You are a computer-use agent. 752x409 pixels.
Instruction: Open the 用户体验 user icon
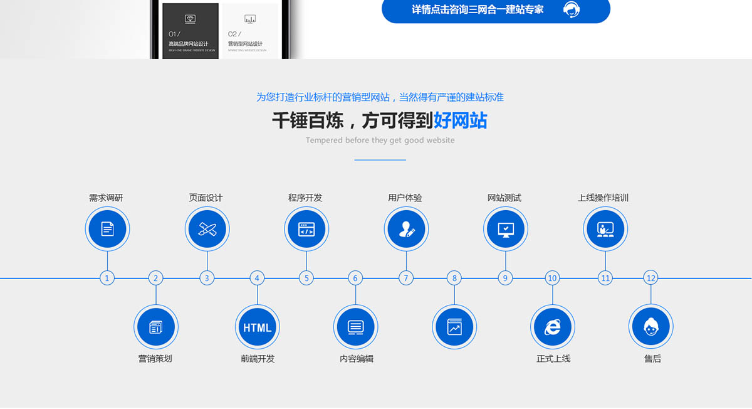pyautogui.click(x=406, y=228)
